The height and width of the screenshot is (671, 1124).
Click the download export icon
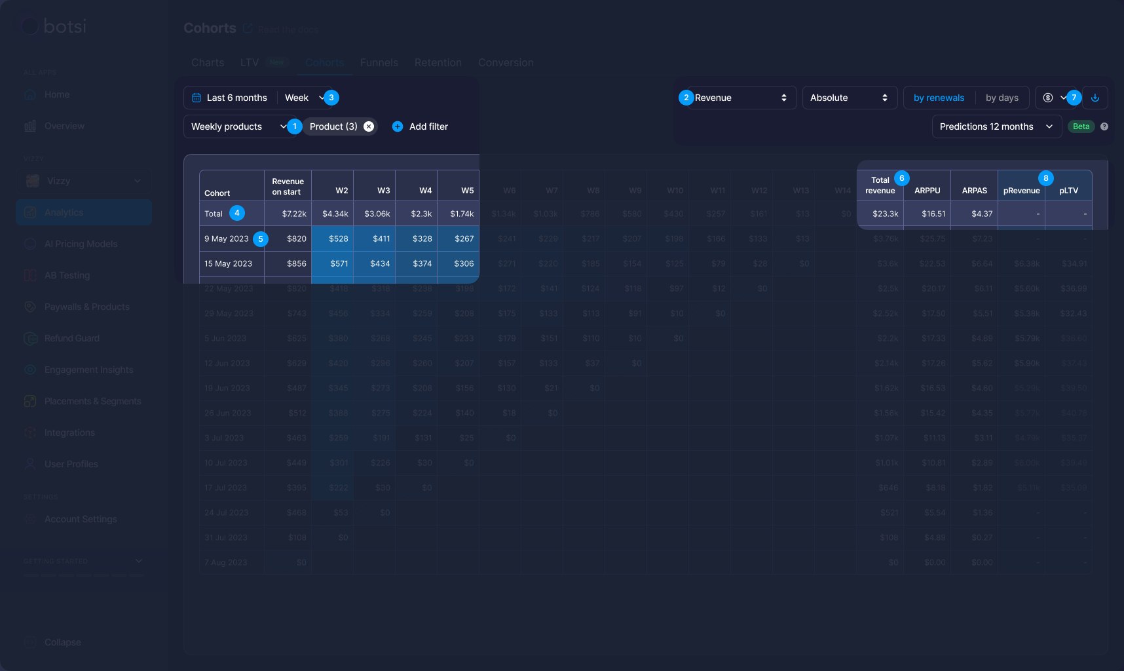(x=1095, y=98)
